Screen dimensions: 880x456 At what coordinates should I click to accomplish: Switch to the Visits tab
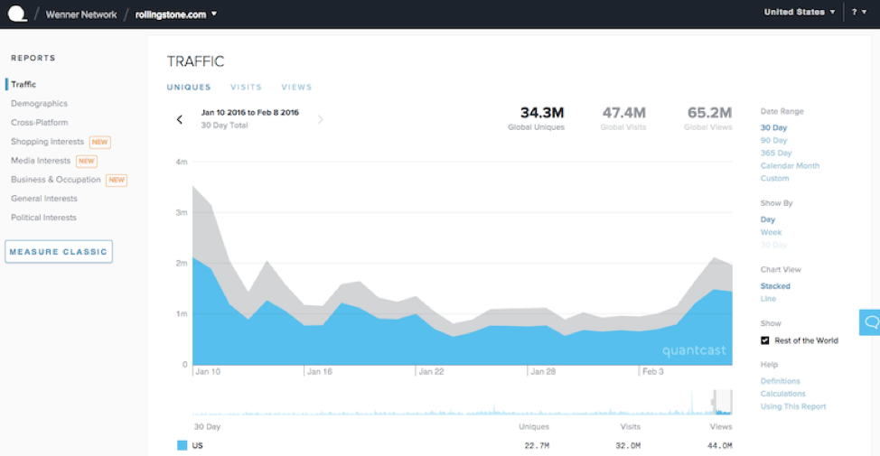point(246,87)
